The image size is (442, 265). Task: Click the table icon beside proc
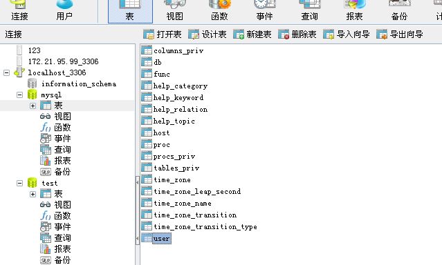[x=147, y=144]
